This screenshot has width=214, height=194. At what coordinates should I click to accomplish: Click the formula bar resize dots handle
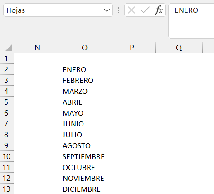tap(119, 10)
